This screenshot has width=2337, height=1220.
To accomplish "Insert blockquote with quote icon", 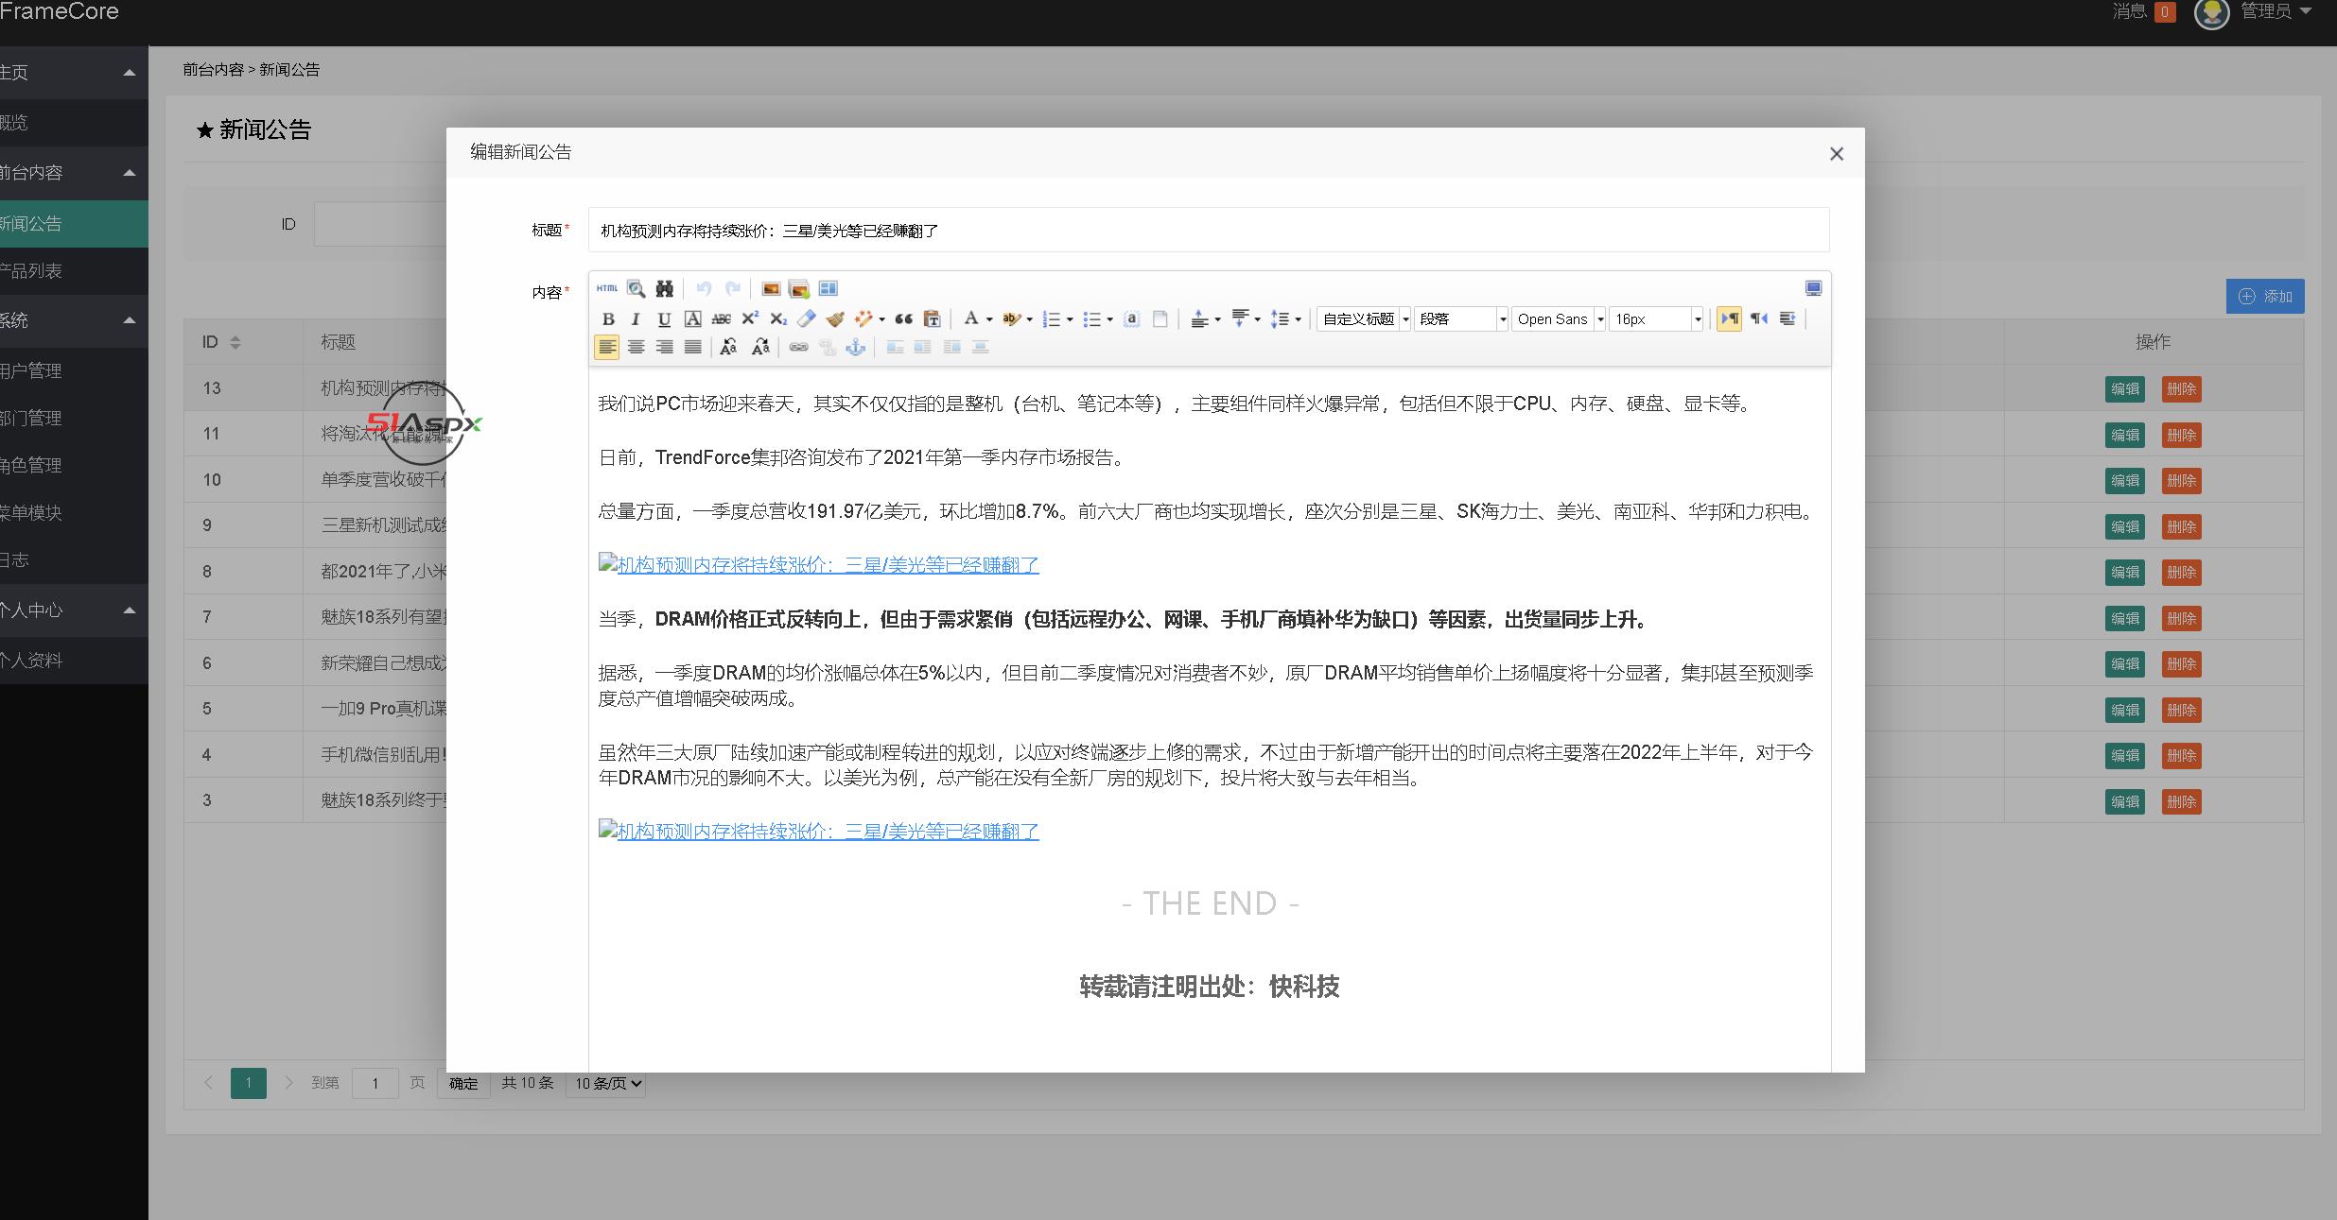I will click(x=903, y=319).
